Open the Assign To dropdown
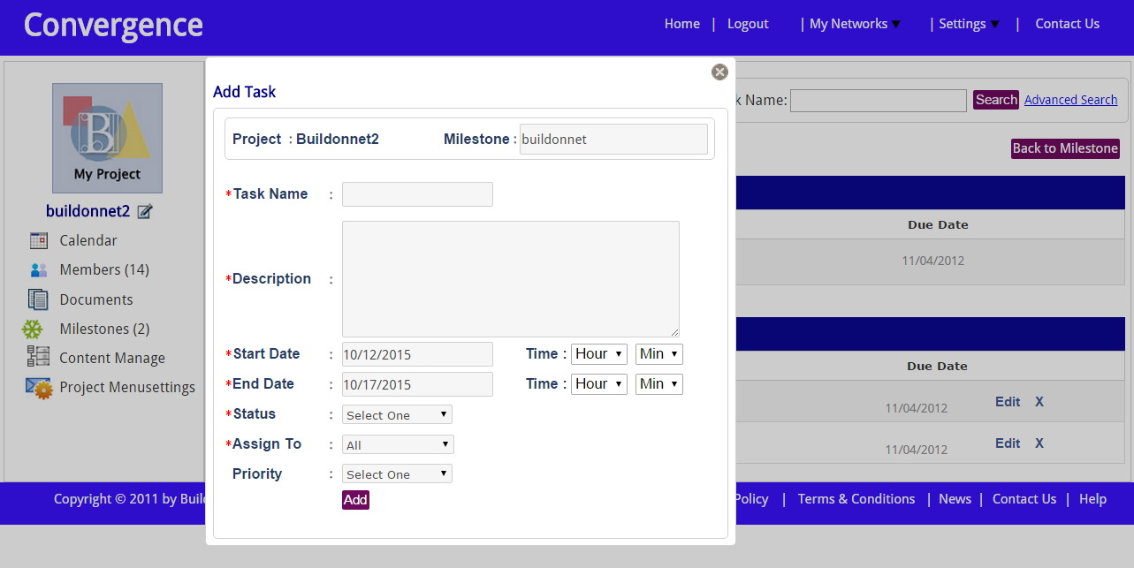 [x=398, y=444]
